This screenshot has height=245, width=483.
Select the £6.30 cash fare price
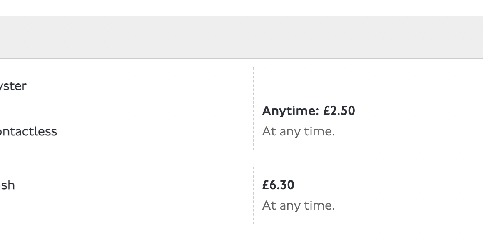(x=278, y=185)
